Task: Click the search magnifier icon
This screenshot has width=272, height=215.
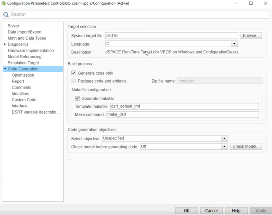Action: pyautogui.click(x=6, y=15)
